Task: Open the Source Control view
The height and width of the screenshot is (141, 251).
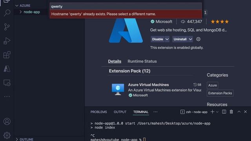Action: [x=7, y=27]
